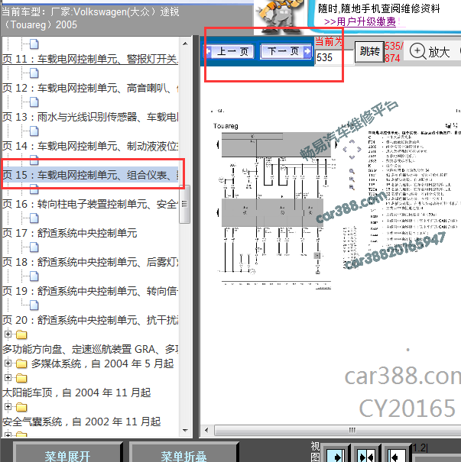Open document icon for 页 12 entry
The image size is (461, 462).
[34, 73]
